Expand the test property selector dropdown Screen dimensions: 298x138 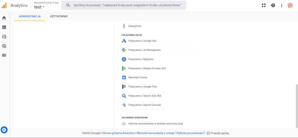click(39, 7)
